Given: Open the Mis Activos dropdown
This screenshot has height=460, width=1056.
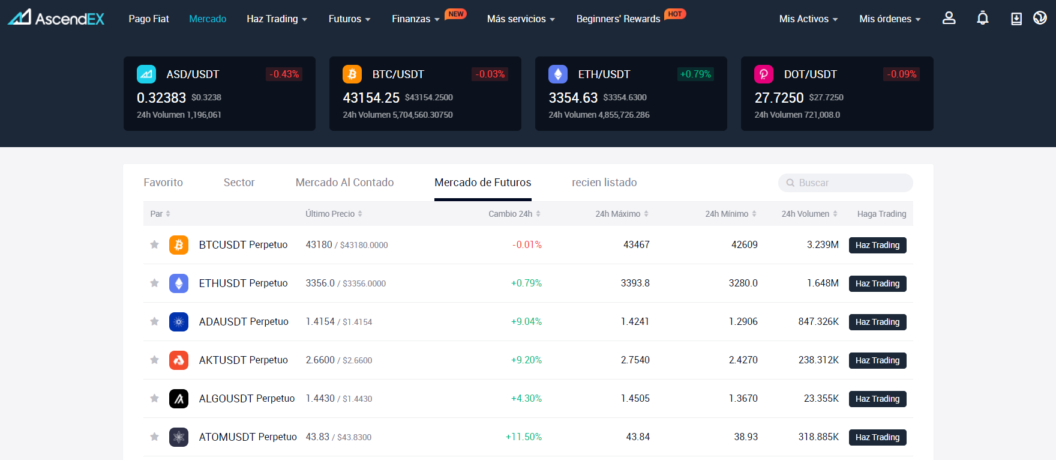Looking at the screenshot, I should pyautogui.click(x=808, y=19).
